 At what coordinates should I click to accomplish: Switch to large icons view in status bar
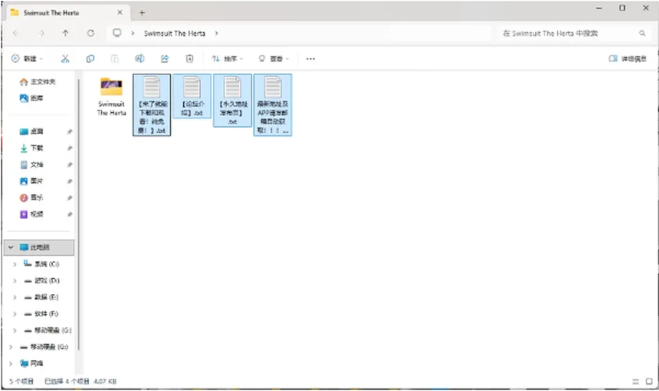(649, 381)
